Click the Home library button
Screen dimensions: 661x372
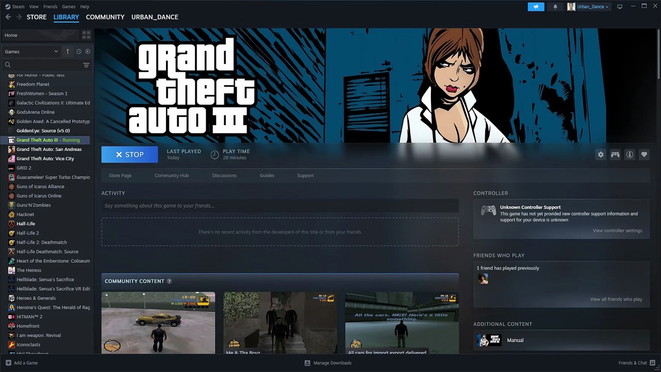click(40, 35)
